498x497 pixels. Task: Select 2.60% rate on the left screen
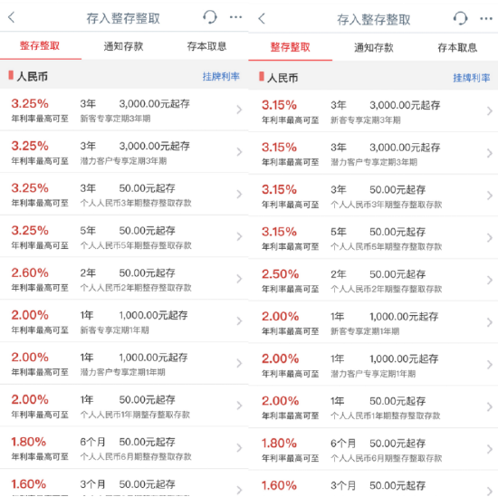click(x=30, y=272)
